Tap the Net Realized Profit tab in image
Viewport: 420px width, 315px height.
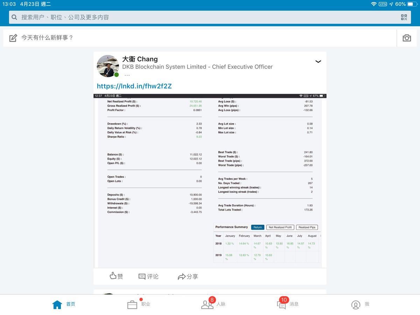[280, 227]
